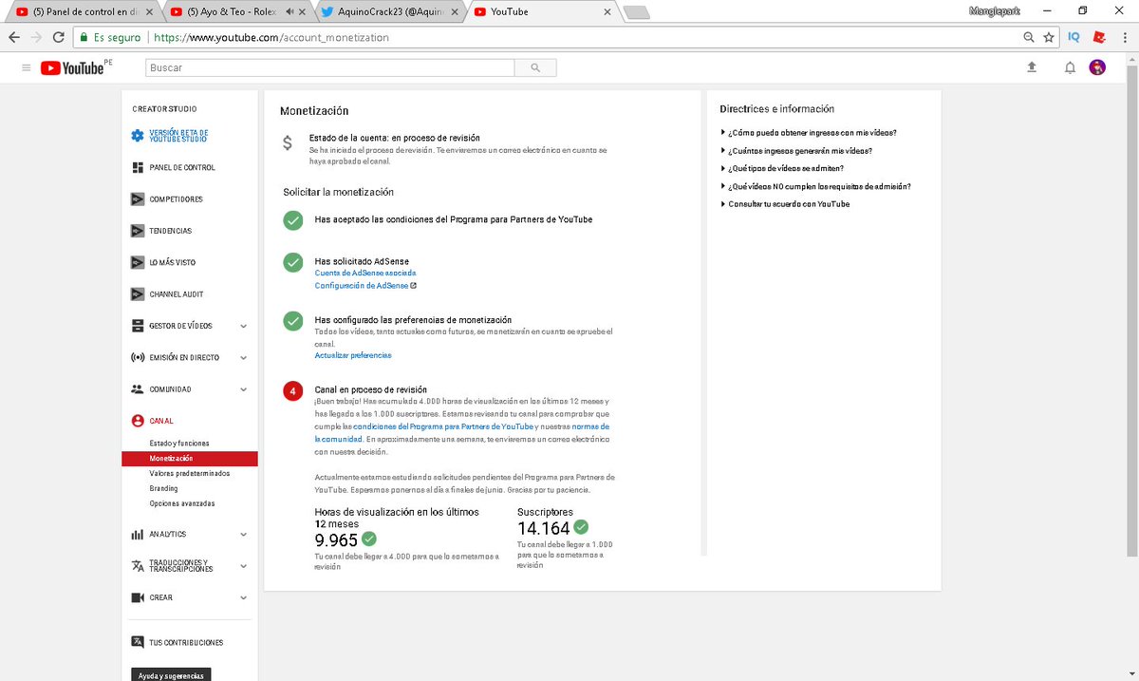1139x681 pixels.
Task: Expand Emisión en directo chevron
Action: 243,358
